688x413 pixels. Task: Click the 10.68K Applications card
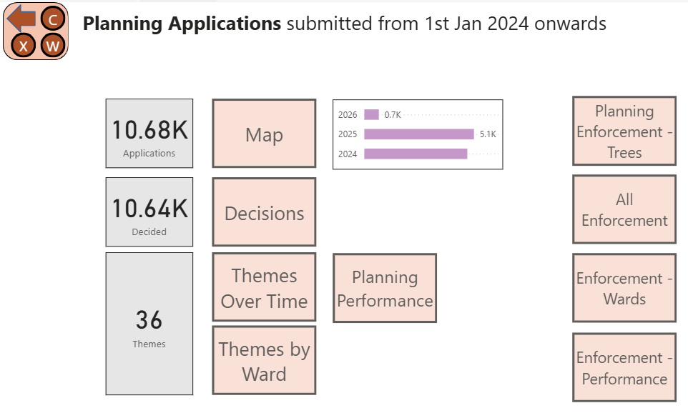149,134
